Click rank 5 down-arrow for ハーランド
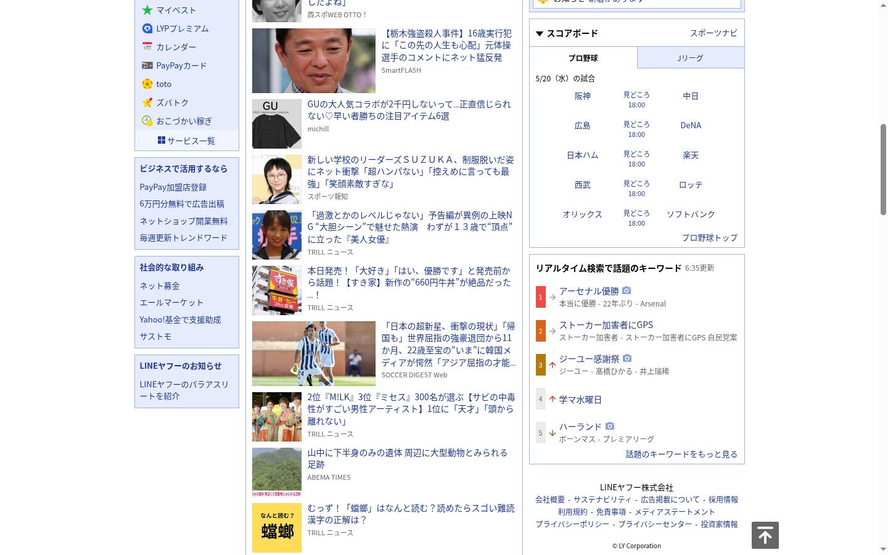Viewport: 888px width, 555px height. point(553,433)
